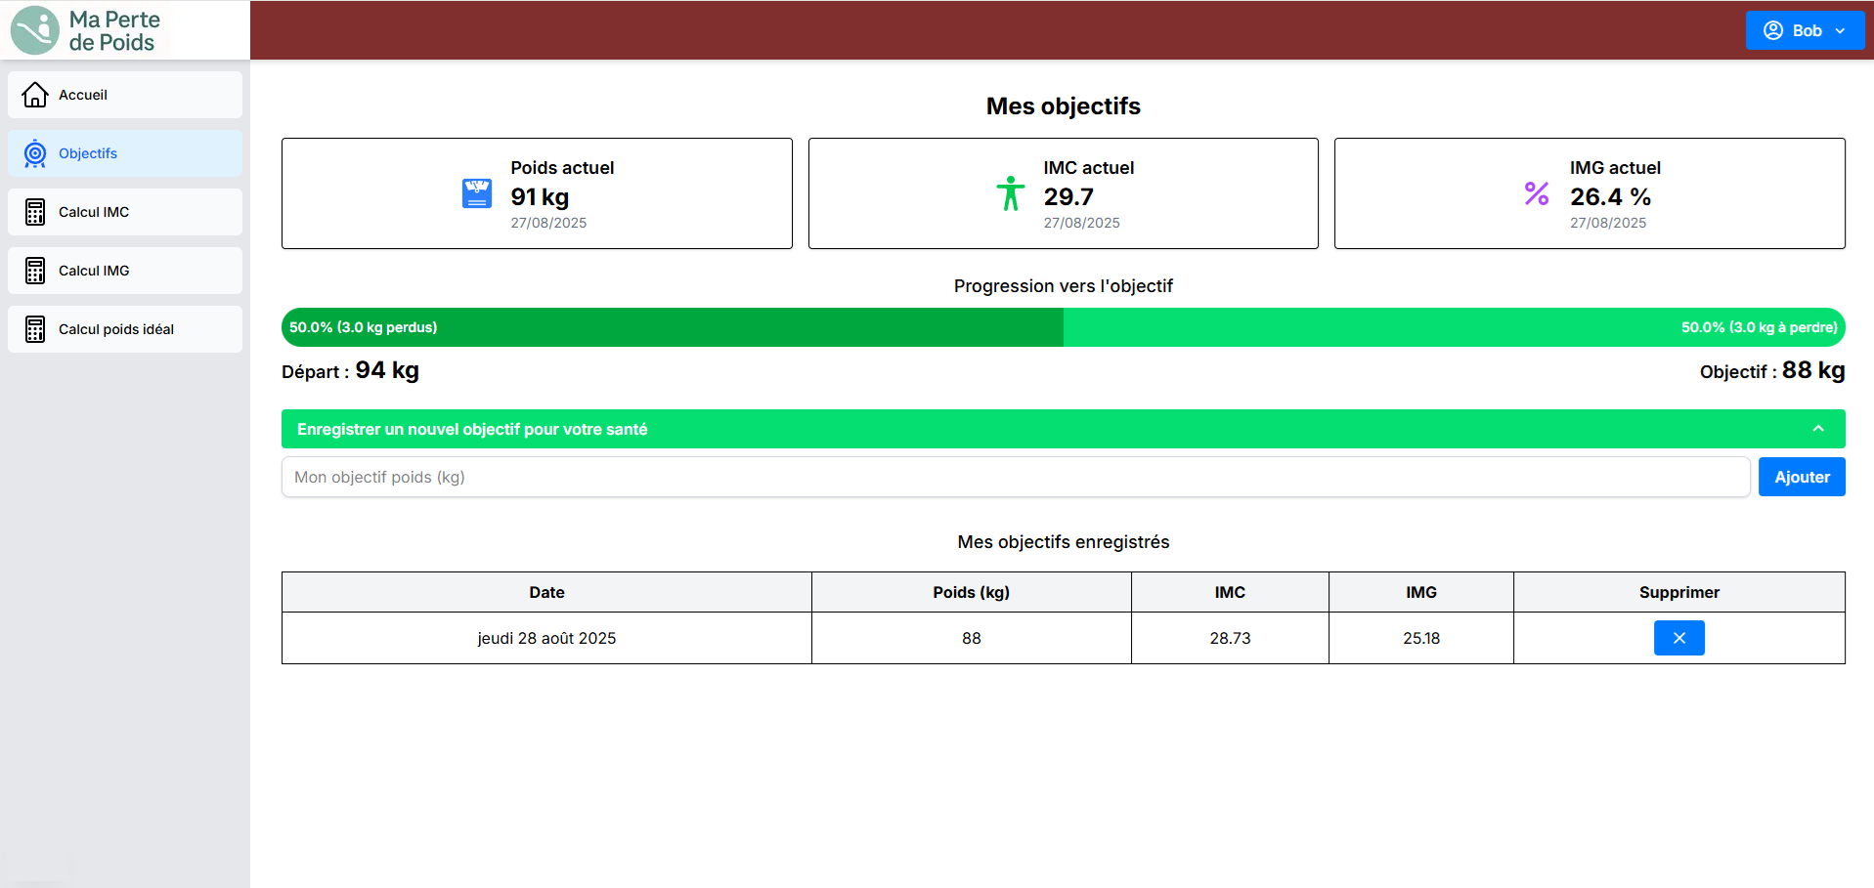Click the calculator icon beside Calcul IMC
This screenshot has width=1874, height=888.
(x=35, y=212)
